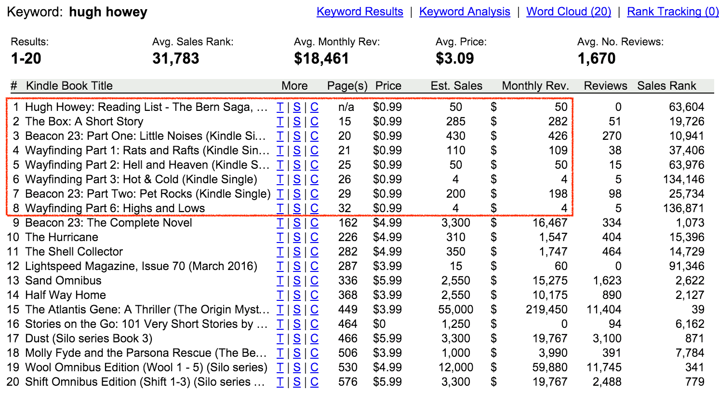This screenshot has width=719, height=405.
Task: Select the title The Shell Collector
Action: (74, 252)
